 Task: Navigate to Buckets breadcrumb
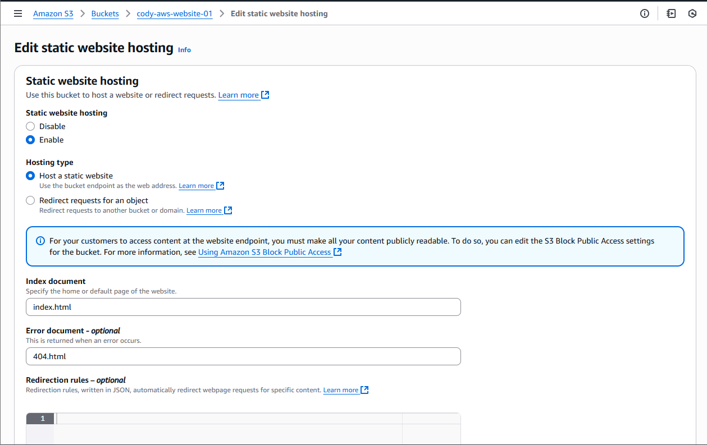[105, 13]
